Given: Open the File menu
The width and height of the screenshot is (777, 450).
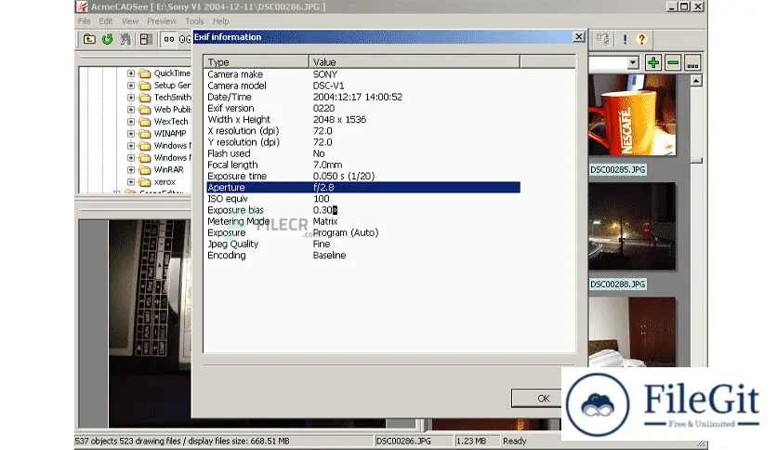Looking at the screenshot, I should [x=85, y=21].
